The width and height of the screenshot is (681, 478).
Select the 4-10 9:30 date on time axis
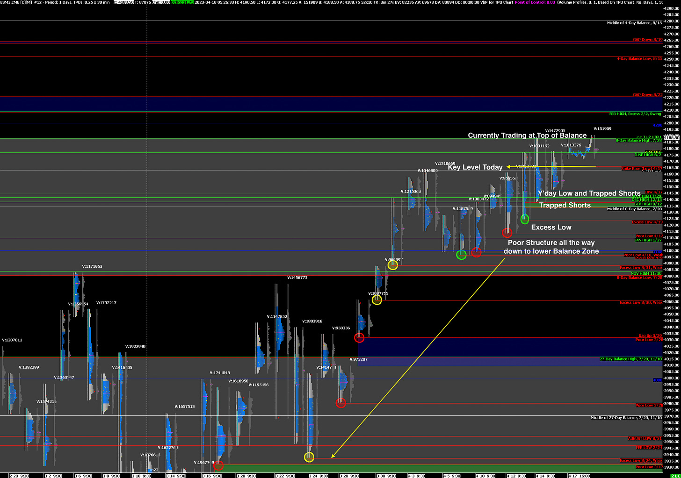(485, 476)
